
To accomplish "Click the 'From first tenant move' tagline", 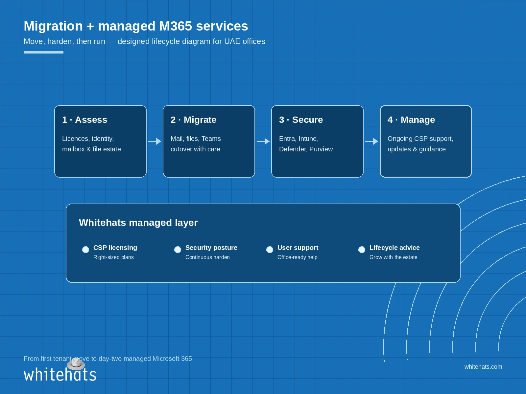I will click(x=108, y=359).
